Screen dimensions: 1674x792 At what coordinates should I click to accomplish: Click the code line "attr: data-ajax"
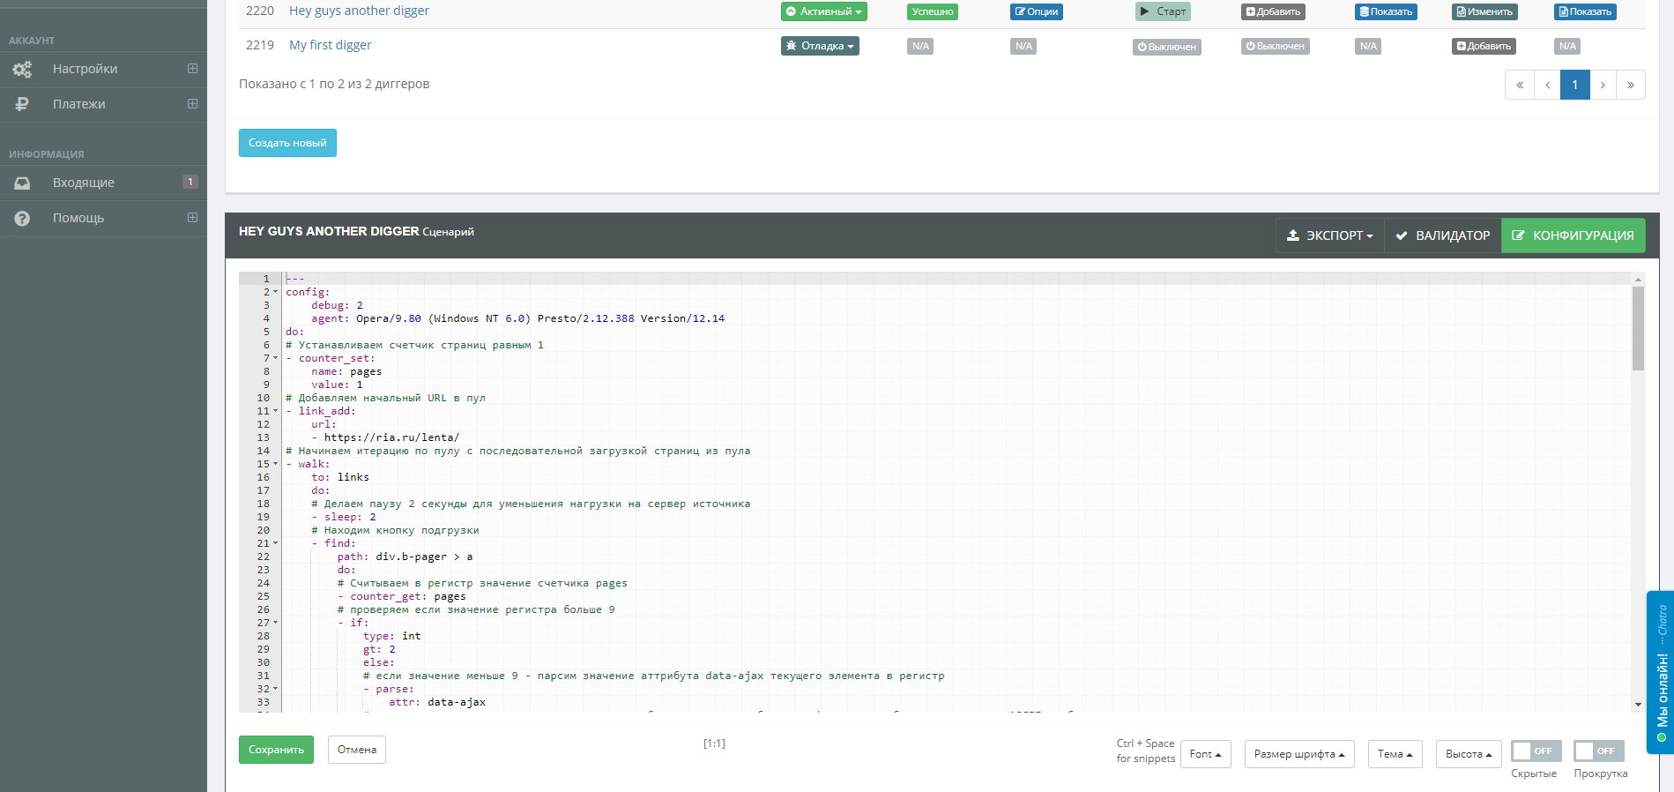click(437, 702)
